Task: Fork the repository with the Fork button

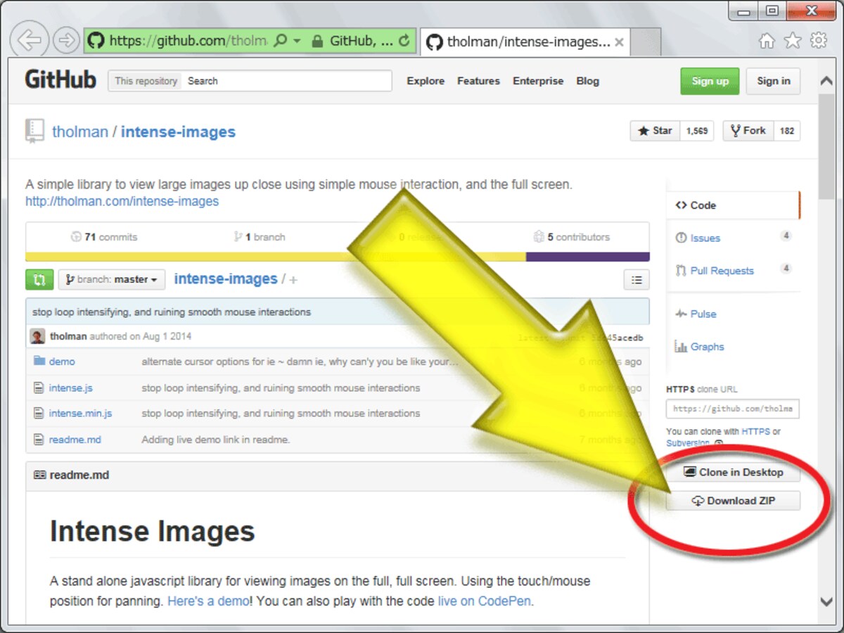Action: click(x=748, y=131)
